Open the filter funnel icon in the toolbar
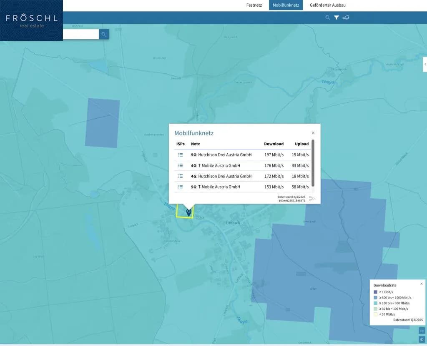 pyautogui.click(x=337, y=17)
